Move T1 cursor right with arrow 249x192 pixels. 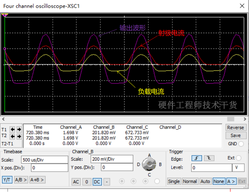[x=19, y=130]
